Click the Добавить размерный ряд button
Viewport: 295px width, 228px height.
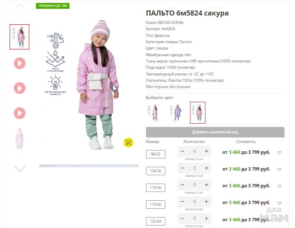(215, 132)
